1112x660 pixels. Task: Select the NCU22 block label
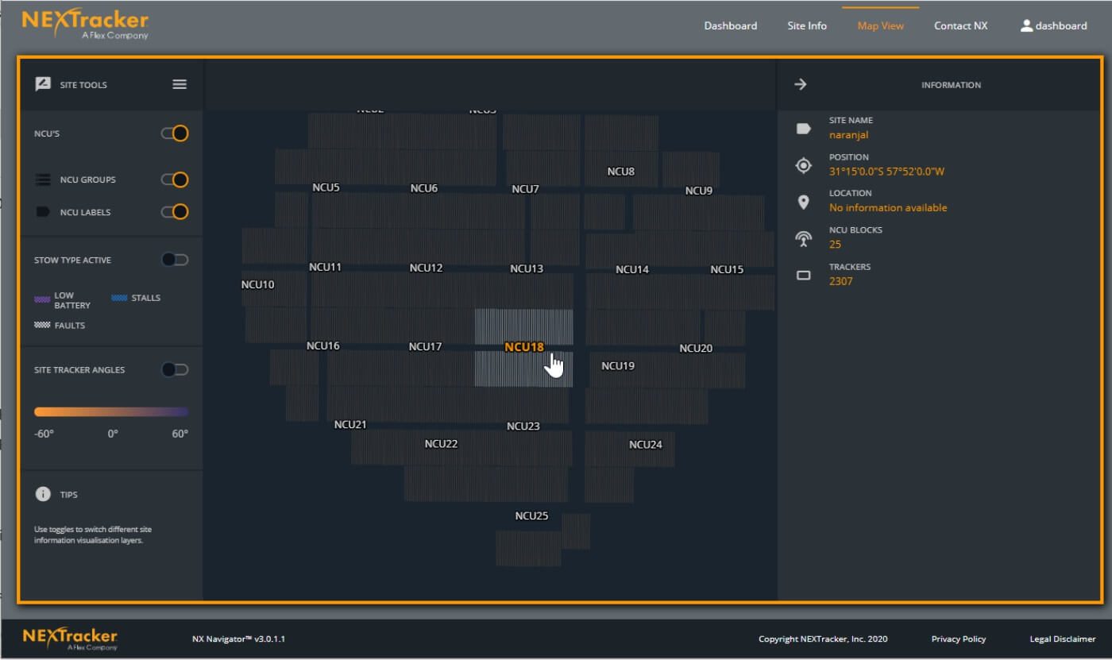(x=441, y=443)
